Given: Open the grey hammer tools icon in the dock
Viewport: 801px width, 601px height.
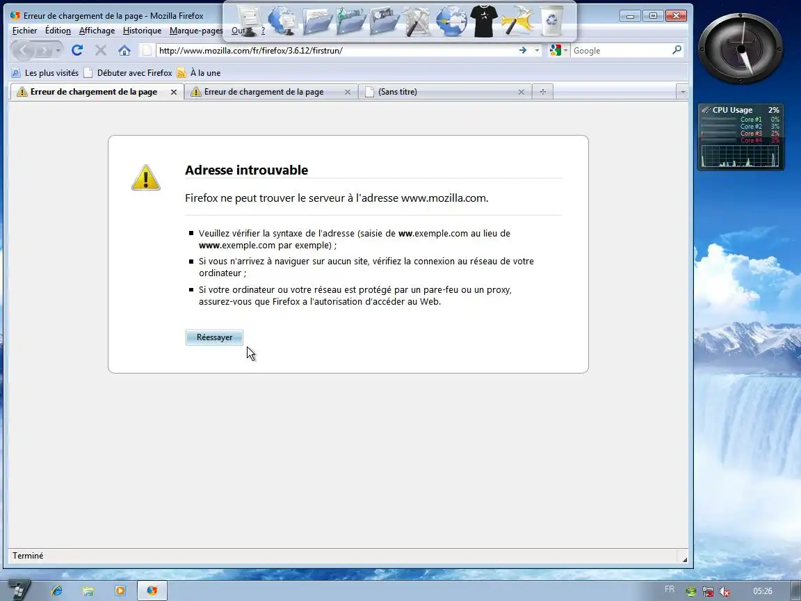Looking at the screenshot, I should point(417,21).
